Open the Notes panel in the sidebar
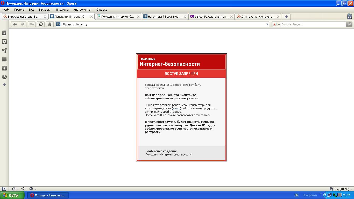 pos(4,59)
